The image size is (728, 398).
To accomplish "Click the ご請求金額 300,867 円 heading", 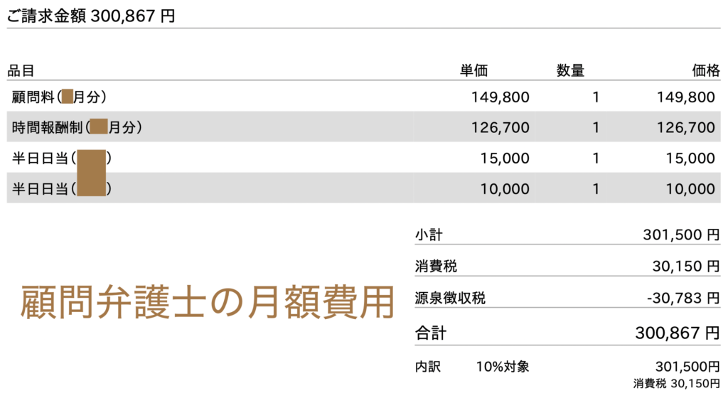I will point(91,16).
